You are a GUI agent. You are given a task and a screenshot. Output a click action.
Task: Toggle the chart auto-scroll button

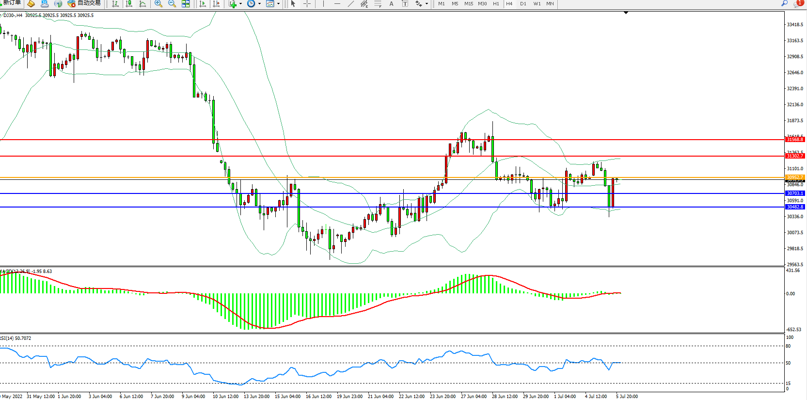coord(203,4)
